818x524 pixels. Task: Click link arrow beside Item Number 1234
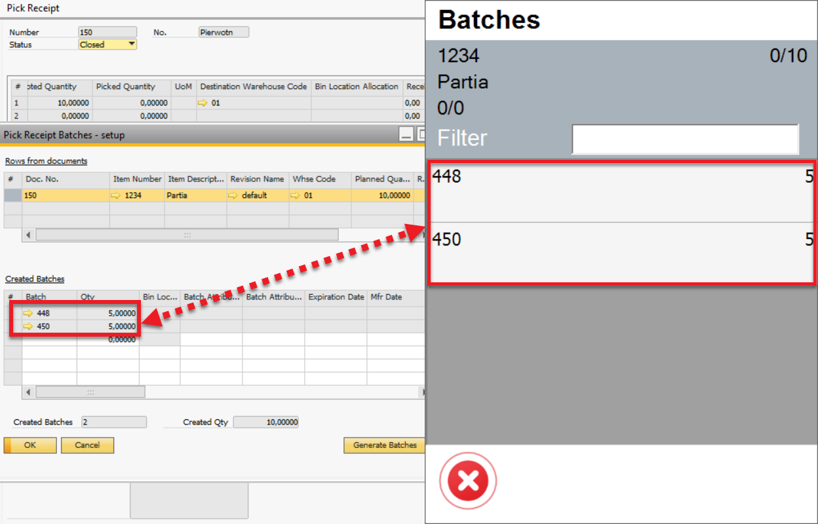(x=116, y=195)
